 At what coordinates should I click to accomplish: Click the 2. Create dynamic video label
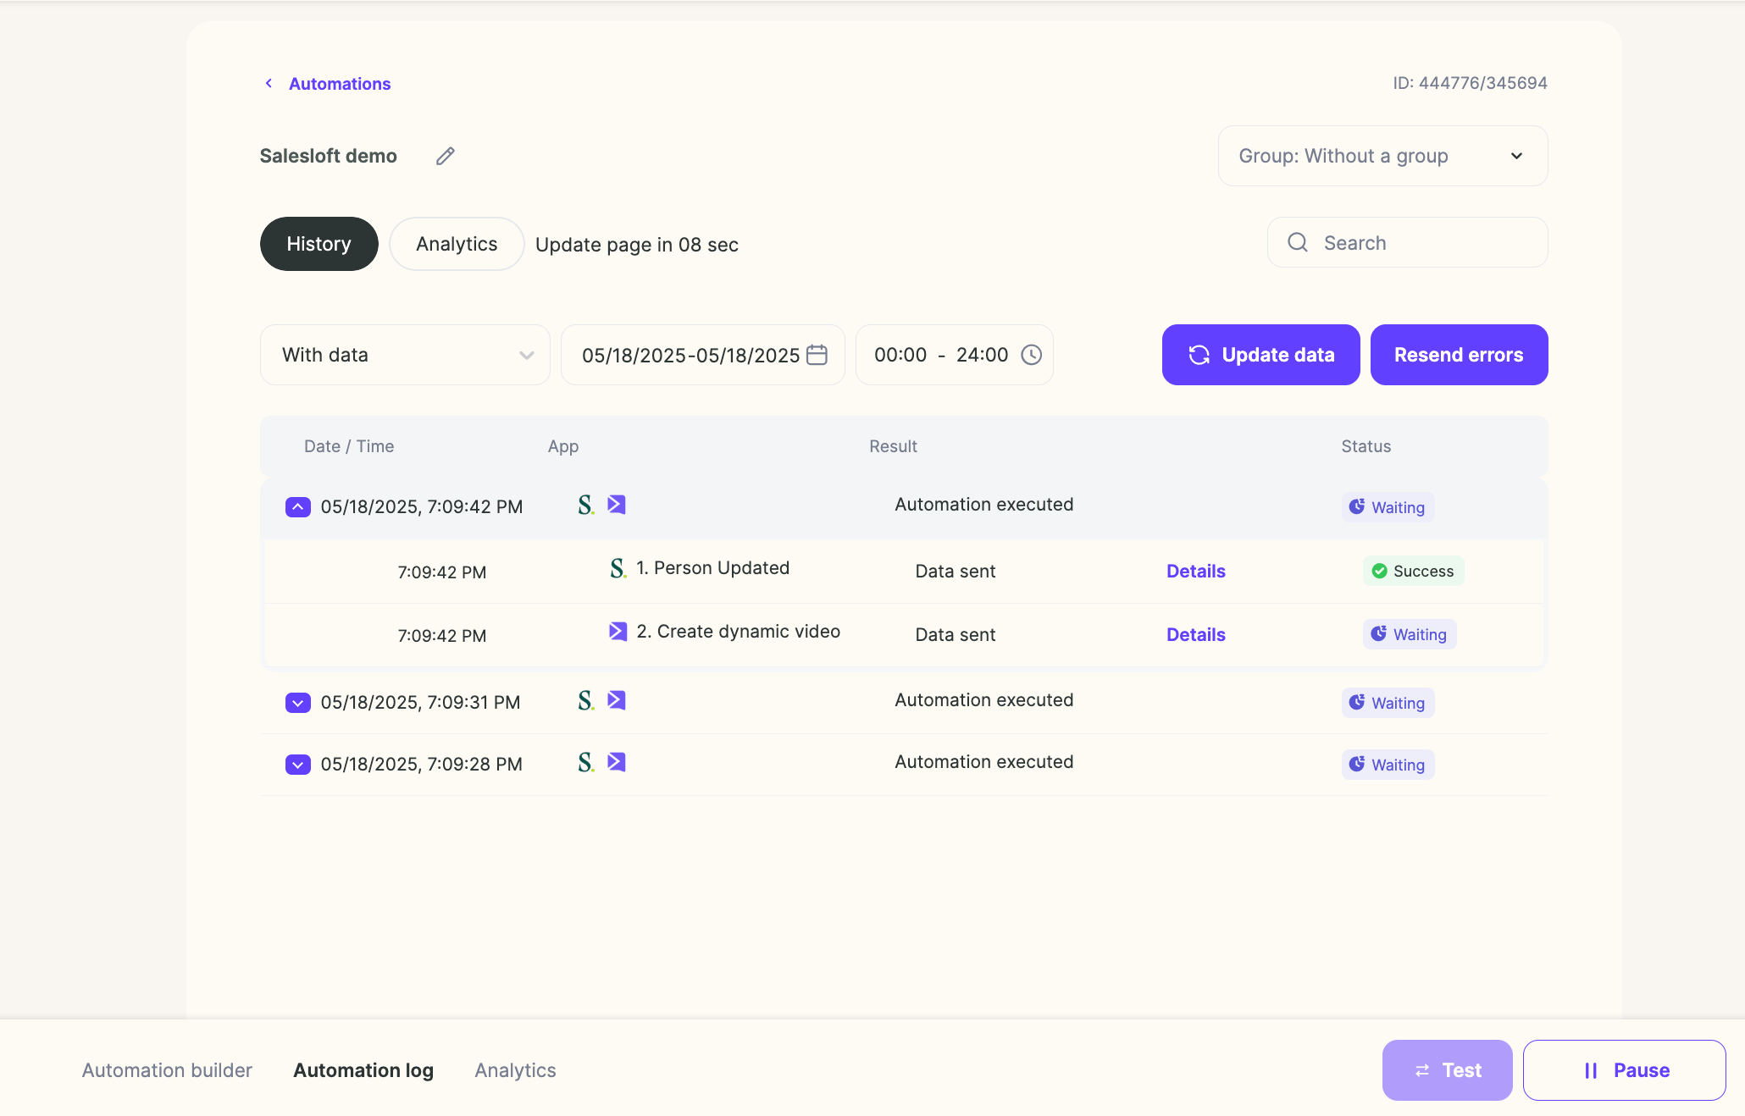pos(739,632)
